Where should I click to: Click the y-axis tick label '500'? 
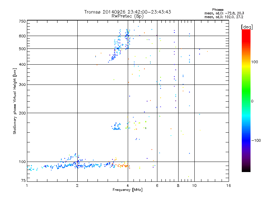(23, 49)
